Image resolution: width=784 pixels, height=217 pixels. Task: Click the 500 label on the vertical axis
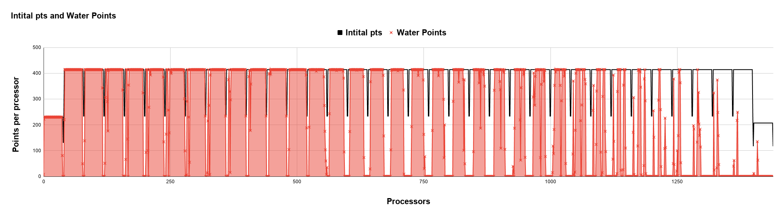click(37, 47)
